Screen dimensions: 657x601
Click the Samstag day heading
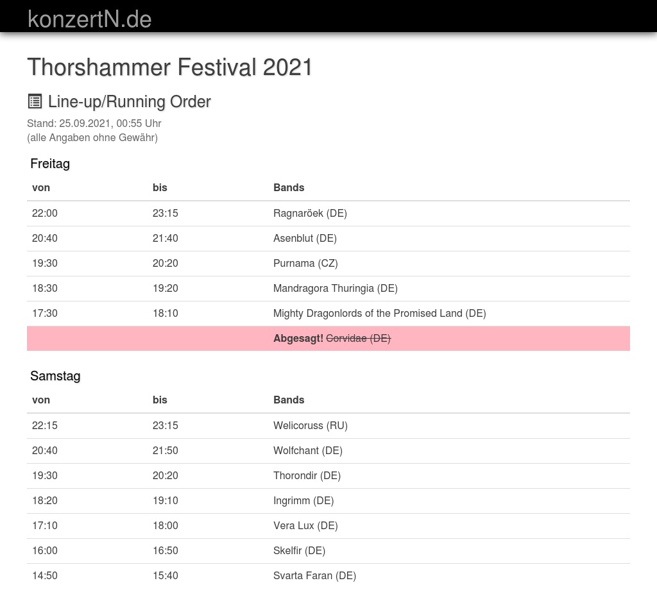(55, 376)
